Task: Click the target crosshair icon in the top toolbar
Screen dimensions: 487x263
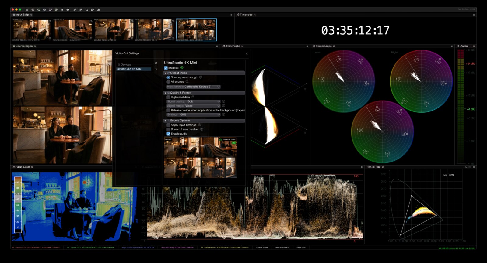Action: point(68,10)
